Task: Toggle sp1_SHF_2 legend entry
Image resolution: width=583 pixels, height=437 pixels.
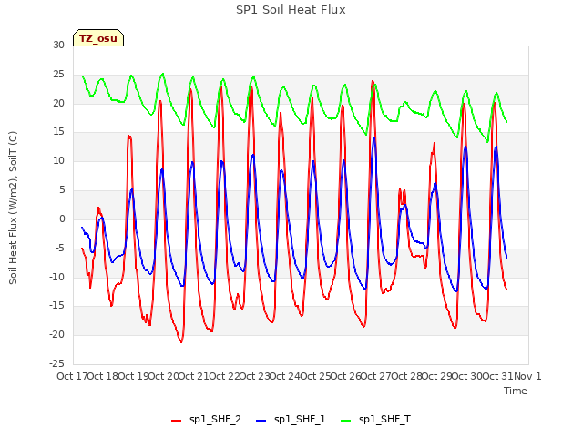Action: (206, 419)
